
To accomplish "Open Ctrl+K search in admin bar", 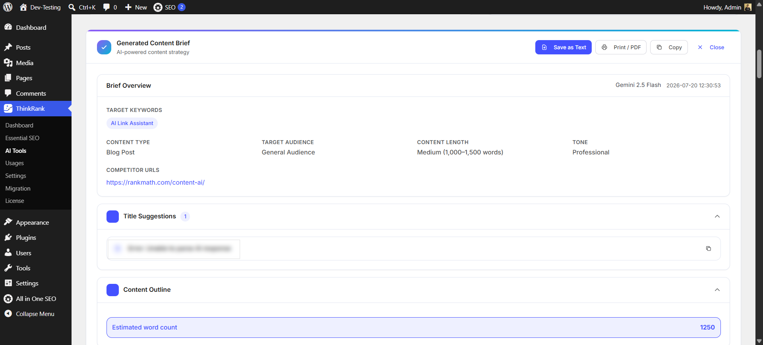I will [x=82, y=7].
